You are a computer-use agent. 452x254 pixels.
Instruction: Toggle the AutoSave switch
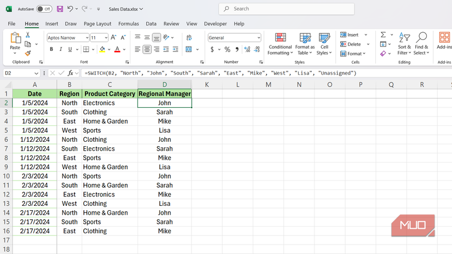(x=44, y=9)
